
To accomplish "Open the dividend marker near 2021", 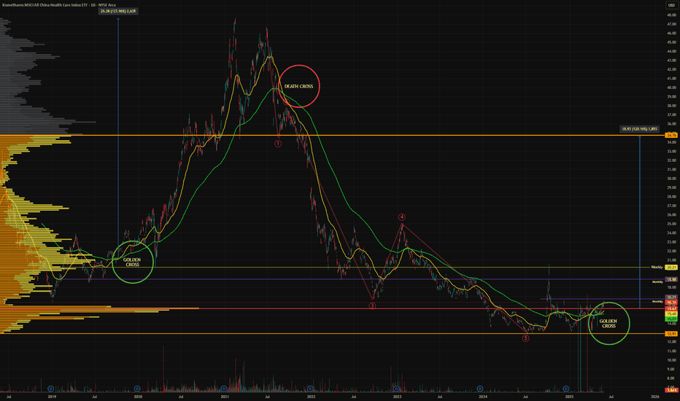I will click(x=224, y=389).
